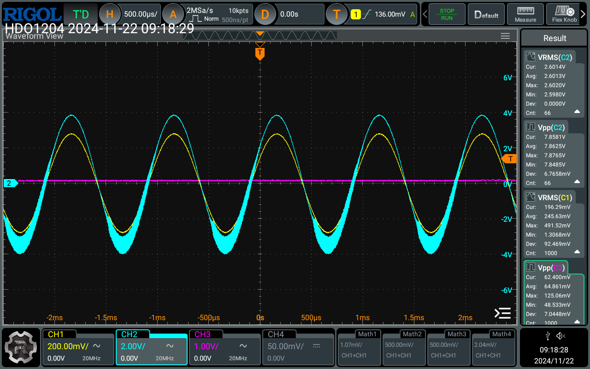
Task: Collapse the Vpp(C2) measurement stats
Action: [577, 182]
